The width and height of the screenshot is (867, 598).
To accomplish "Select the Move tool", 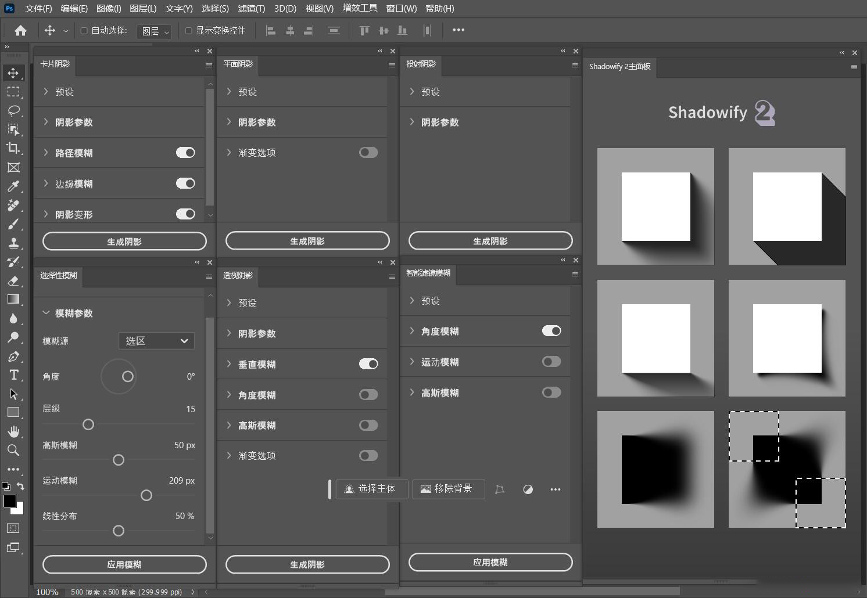I will (14, 73).
